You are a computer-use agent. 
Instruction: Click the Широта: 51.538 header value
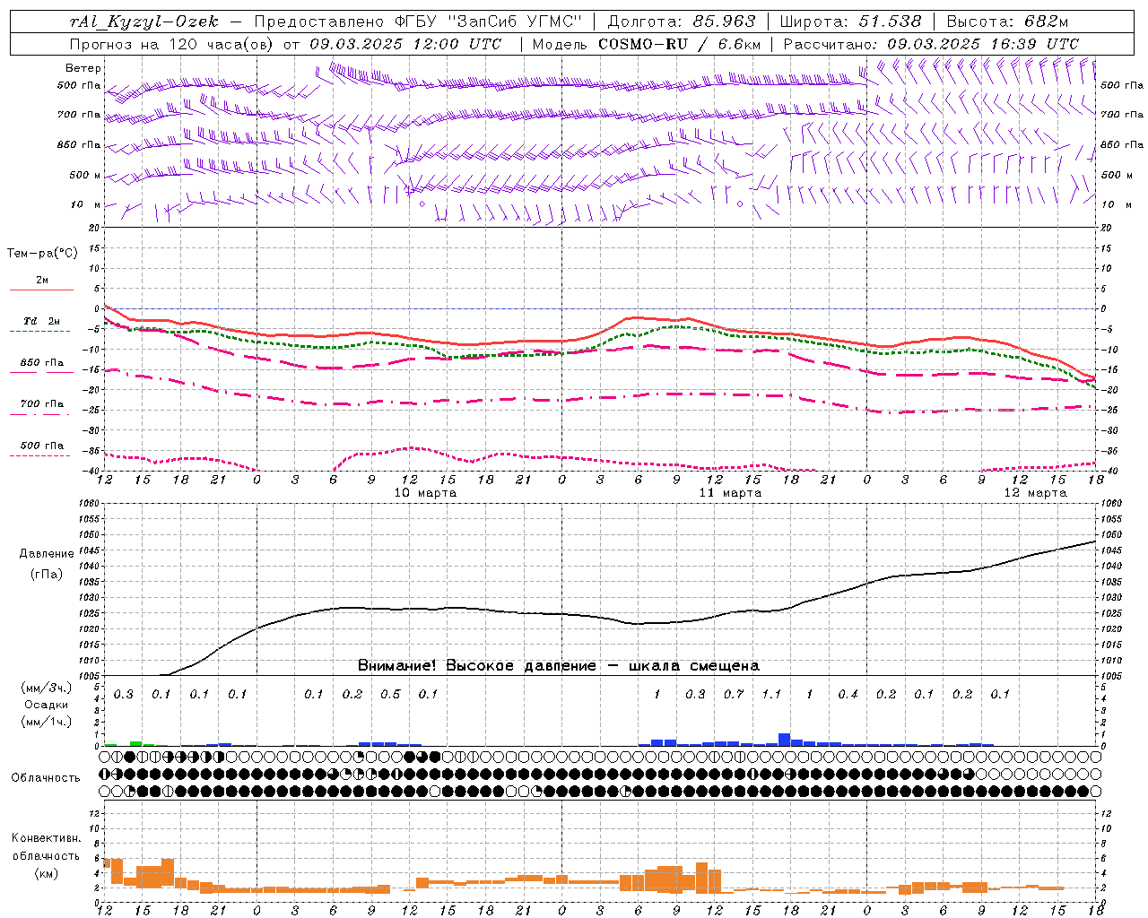tap(850, 22)
